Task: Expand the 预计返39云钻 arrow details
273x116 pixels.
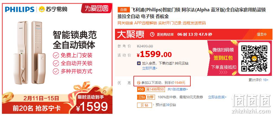Action: click(154, 105)
